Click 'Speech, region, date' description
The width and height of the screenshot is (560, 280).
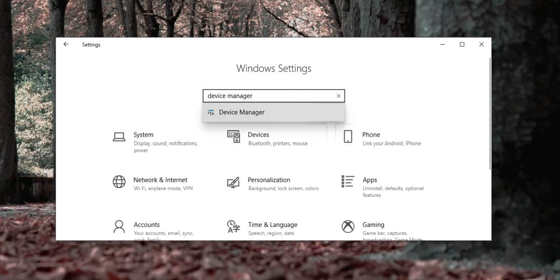click(x=271, y=233)
